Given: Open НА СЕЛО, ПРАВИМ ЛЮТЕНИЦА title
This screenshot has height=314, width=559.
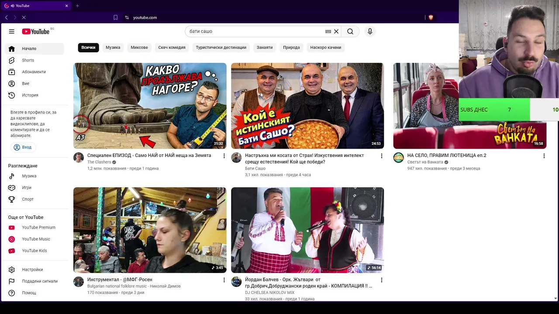Looking at the screenshot, I should 447,155.
